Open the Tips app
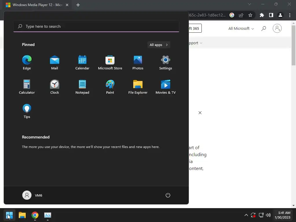The height and width of the screenshot is (222, 296). [x=27, y=111]
